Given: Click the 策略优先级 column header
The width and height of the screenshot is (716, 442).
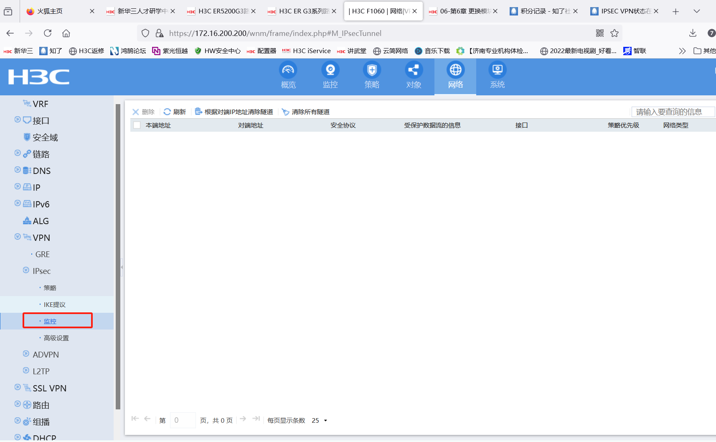Looking at the screenshot, I should tap(623, 125).
